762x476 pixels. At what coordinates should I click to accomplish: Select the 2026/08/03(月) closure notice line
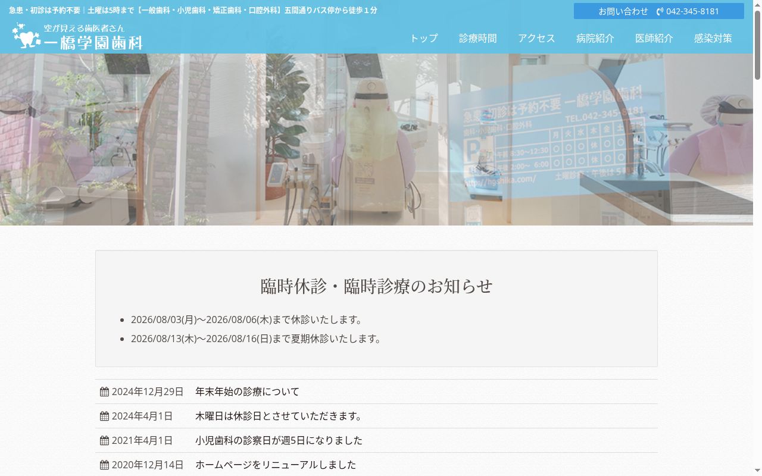click(x=246, y=320)
